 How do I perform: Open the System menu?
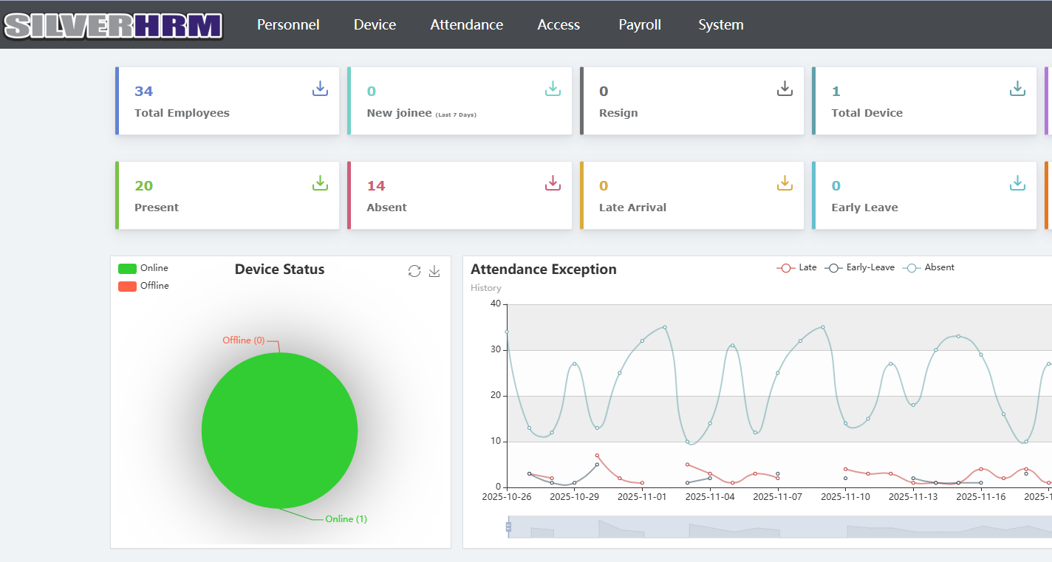click(721, 24)
